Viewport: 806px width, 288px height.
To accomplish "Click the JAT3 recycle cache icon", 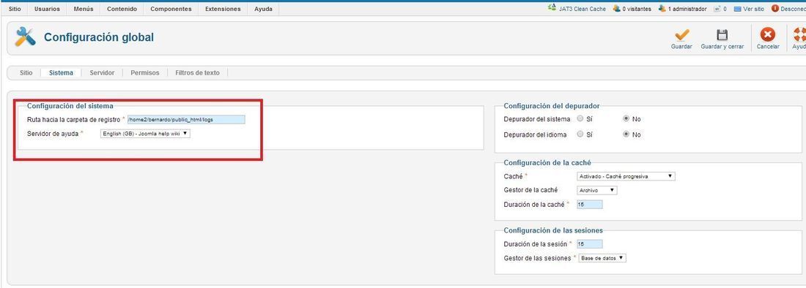I will coord(552,8).
